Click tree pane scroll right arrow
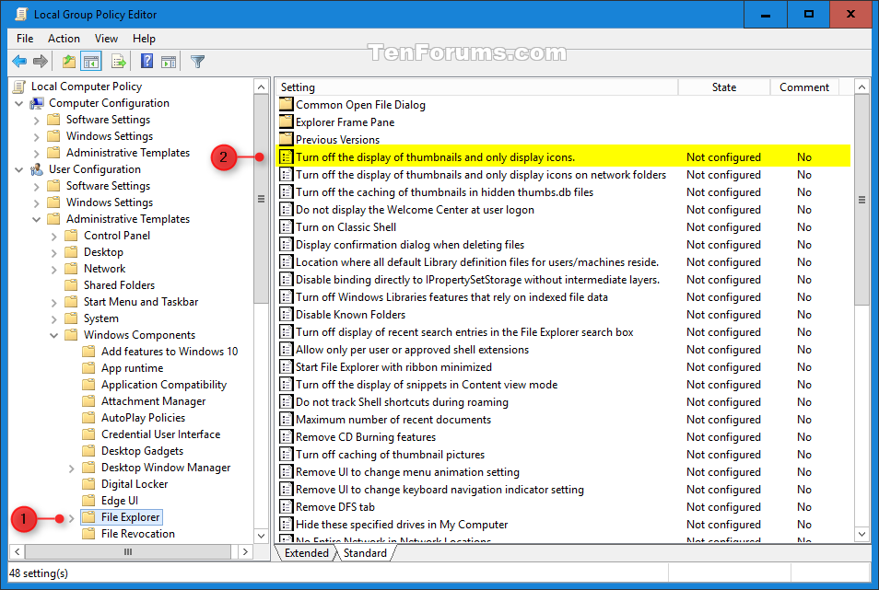Image resolution: width=879 pixels, height=590 pixels. [245, 552]
